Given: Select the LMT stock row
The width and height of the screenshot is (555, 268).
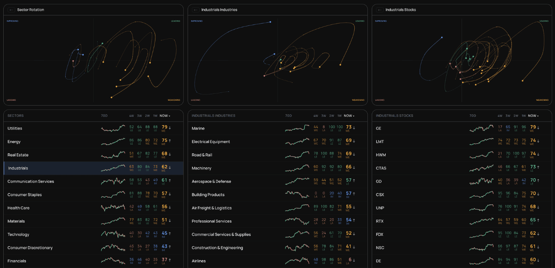Looking at the screenshot, I should coord(416,141).
